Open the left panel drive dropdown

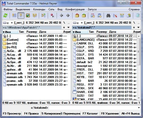pos(8,23)
